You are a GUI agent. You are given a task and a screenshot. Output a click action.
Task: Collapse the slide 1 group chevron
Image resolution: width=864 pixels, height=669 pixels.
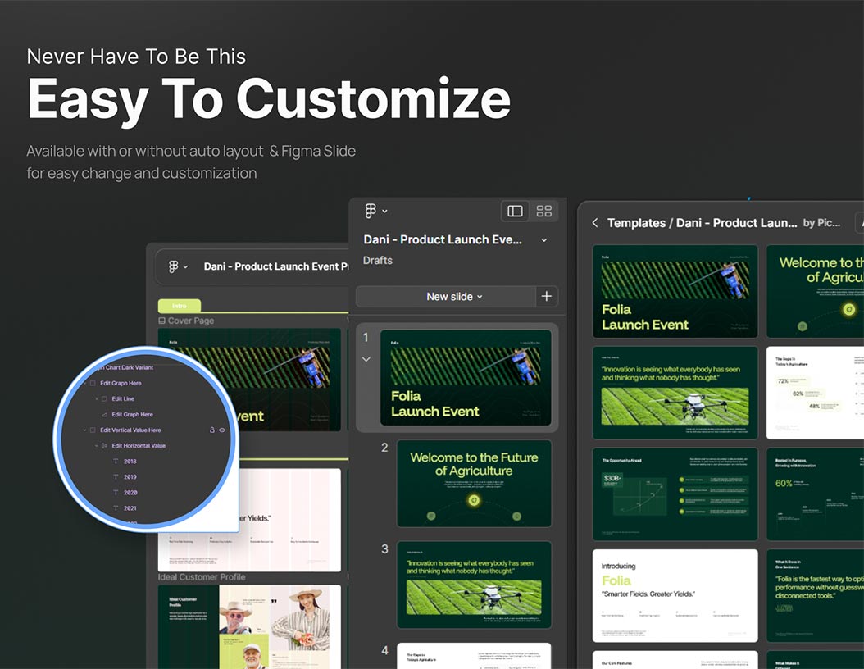point(366,359)
